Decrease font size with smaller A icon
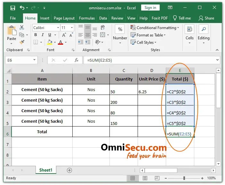The width and height of the screenshot is (225, 185). 71,35
